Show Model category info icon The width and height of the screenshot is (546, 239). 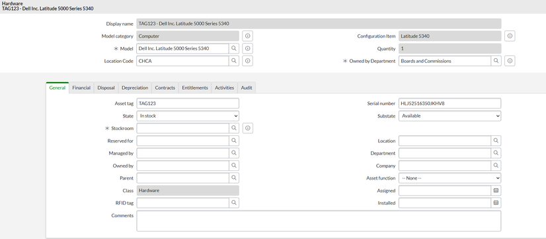click(248, 36)
